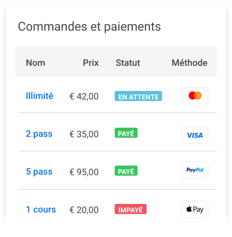Click the Apple Pay icon
Viewport: 232px width, 237px height.
pyautogui.click(x=195, y=209)
